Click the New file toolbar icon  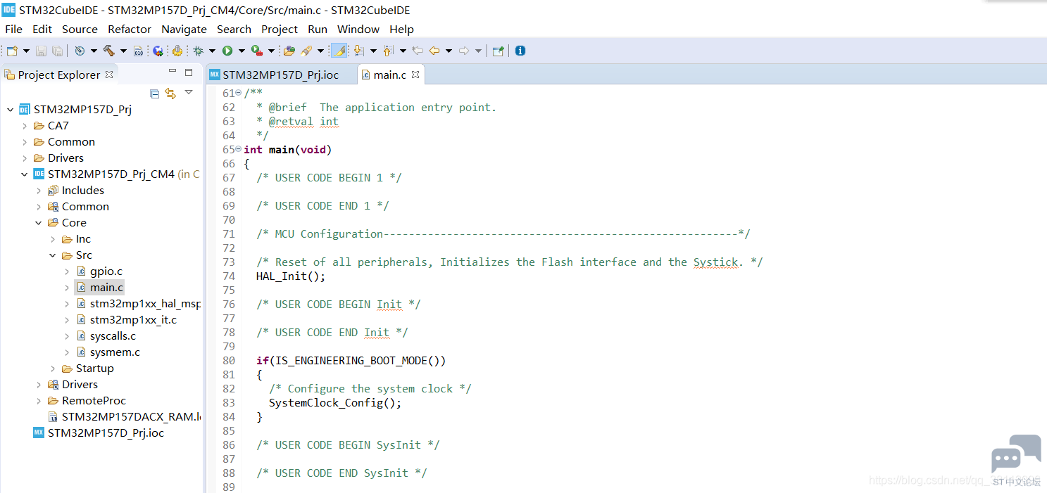tap(12, 51)
